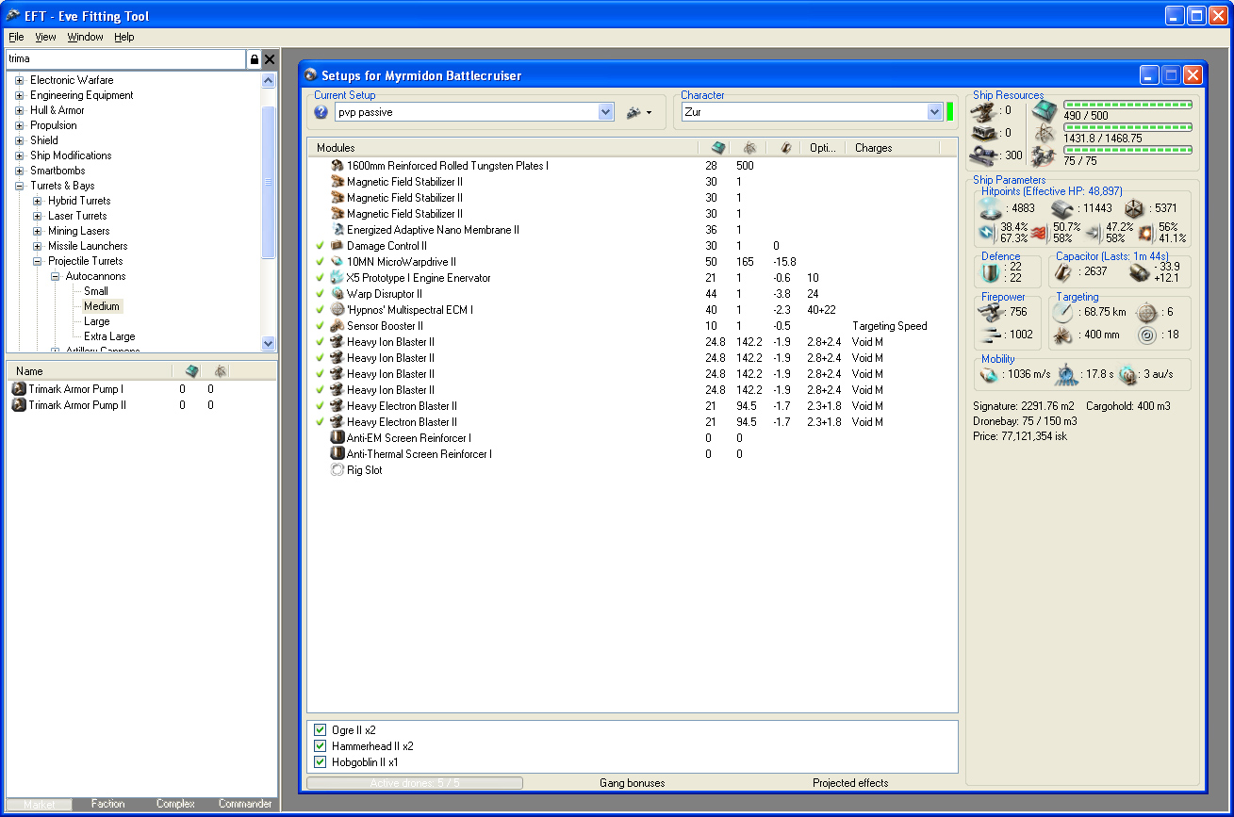Click the calibration icon showing 300

tap(985, 155)
